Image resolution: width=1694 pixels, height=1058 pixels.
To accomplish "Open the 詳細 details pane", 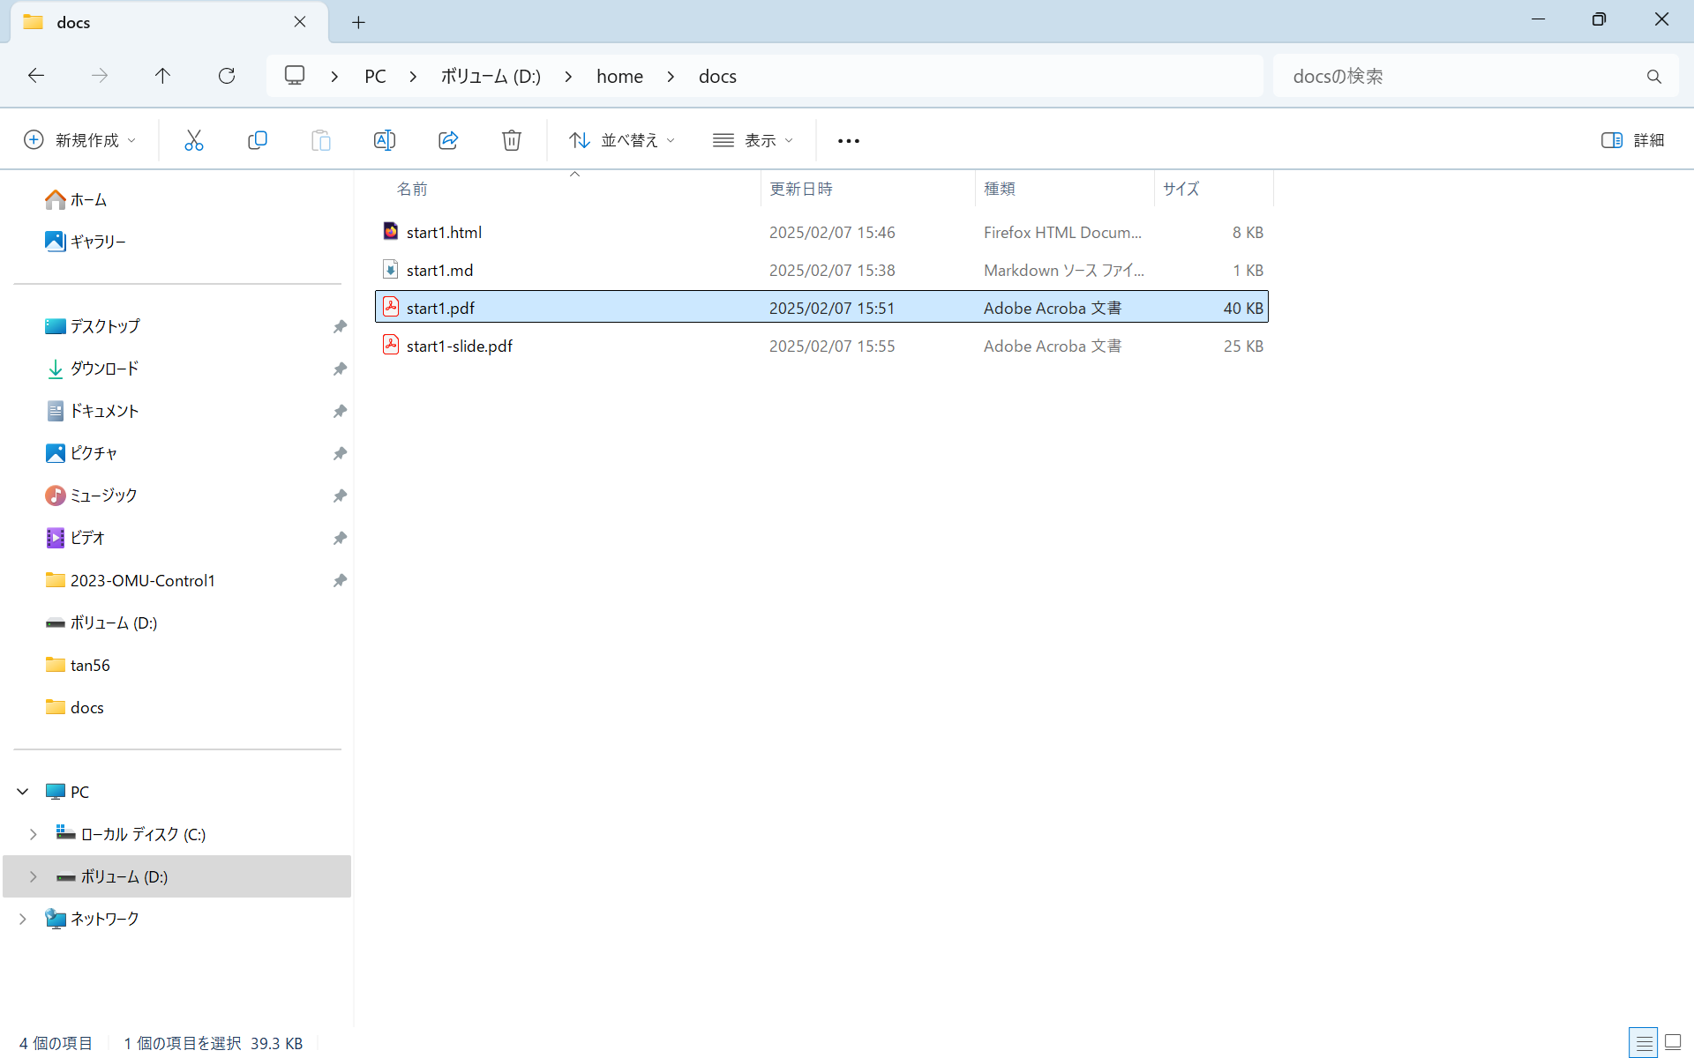I will point(1633,139).
